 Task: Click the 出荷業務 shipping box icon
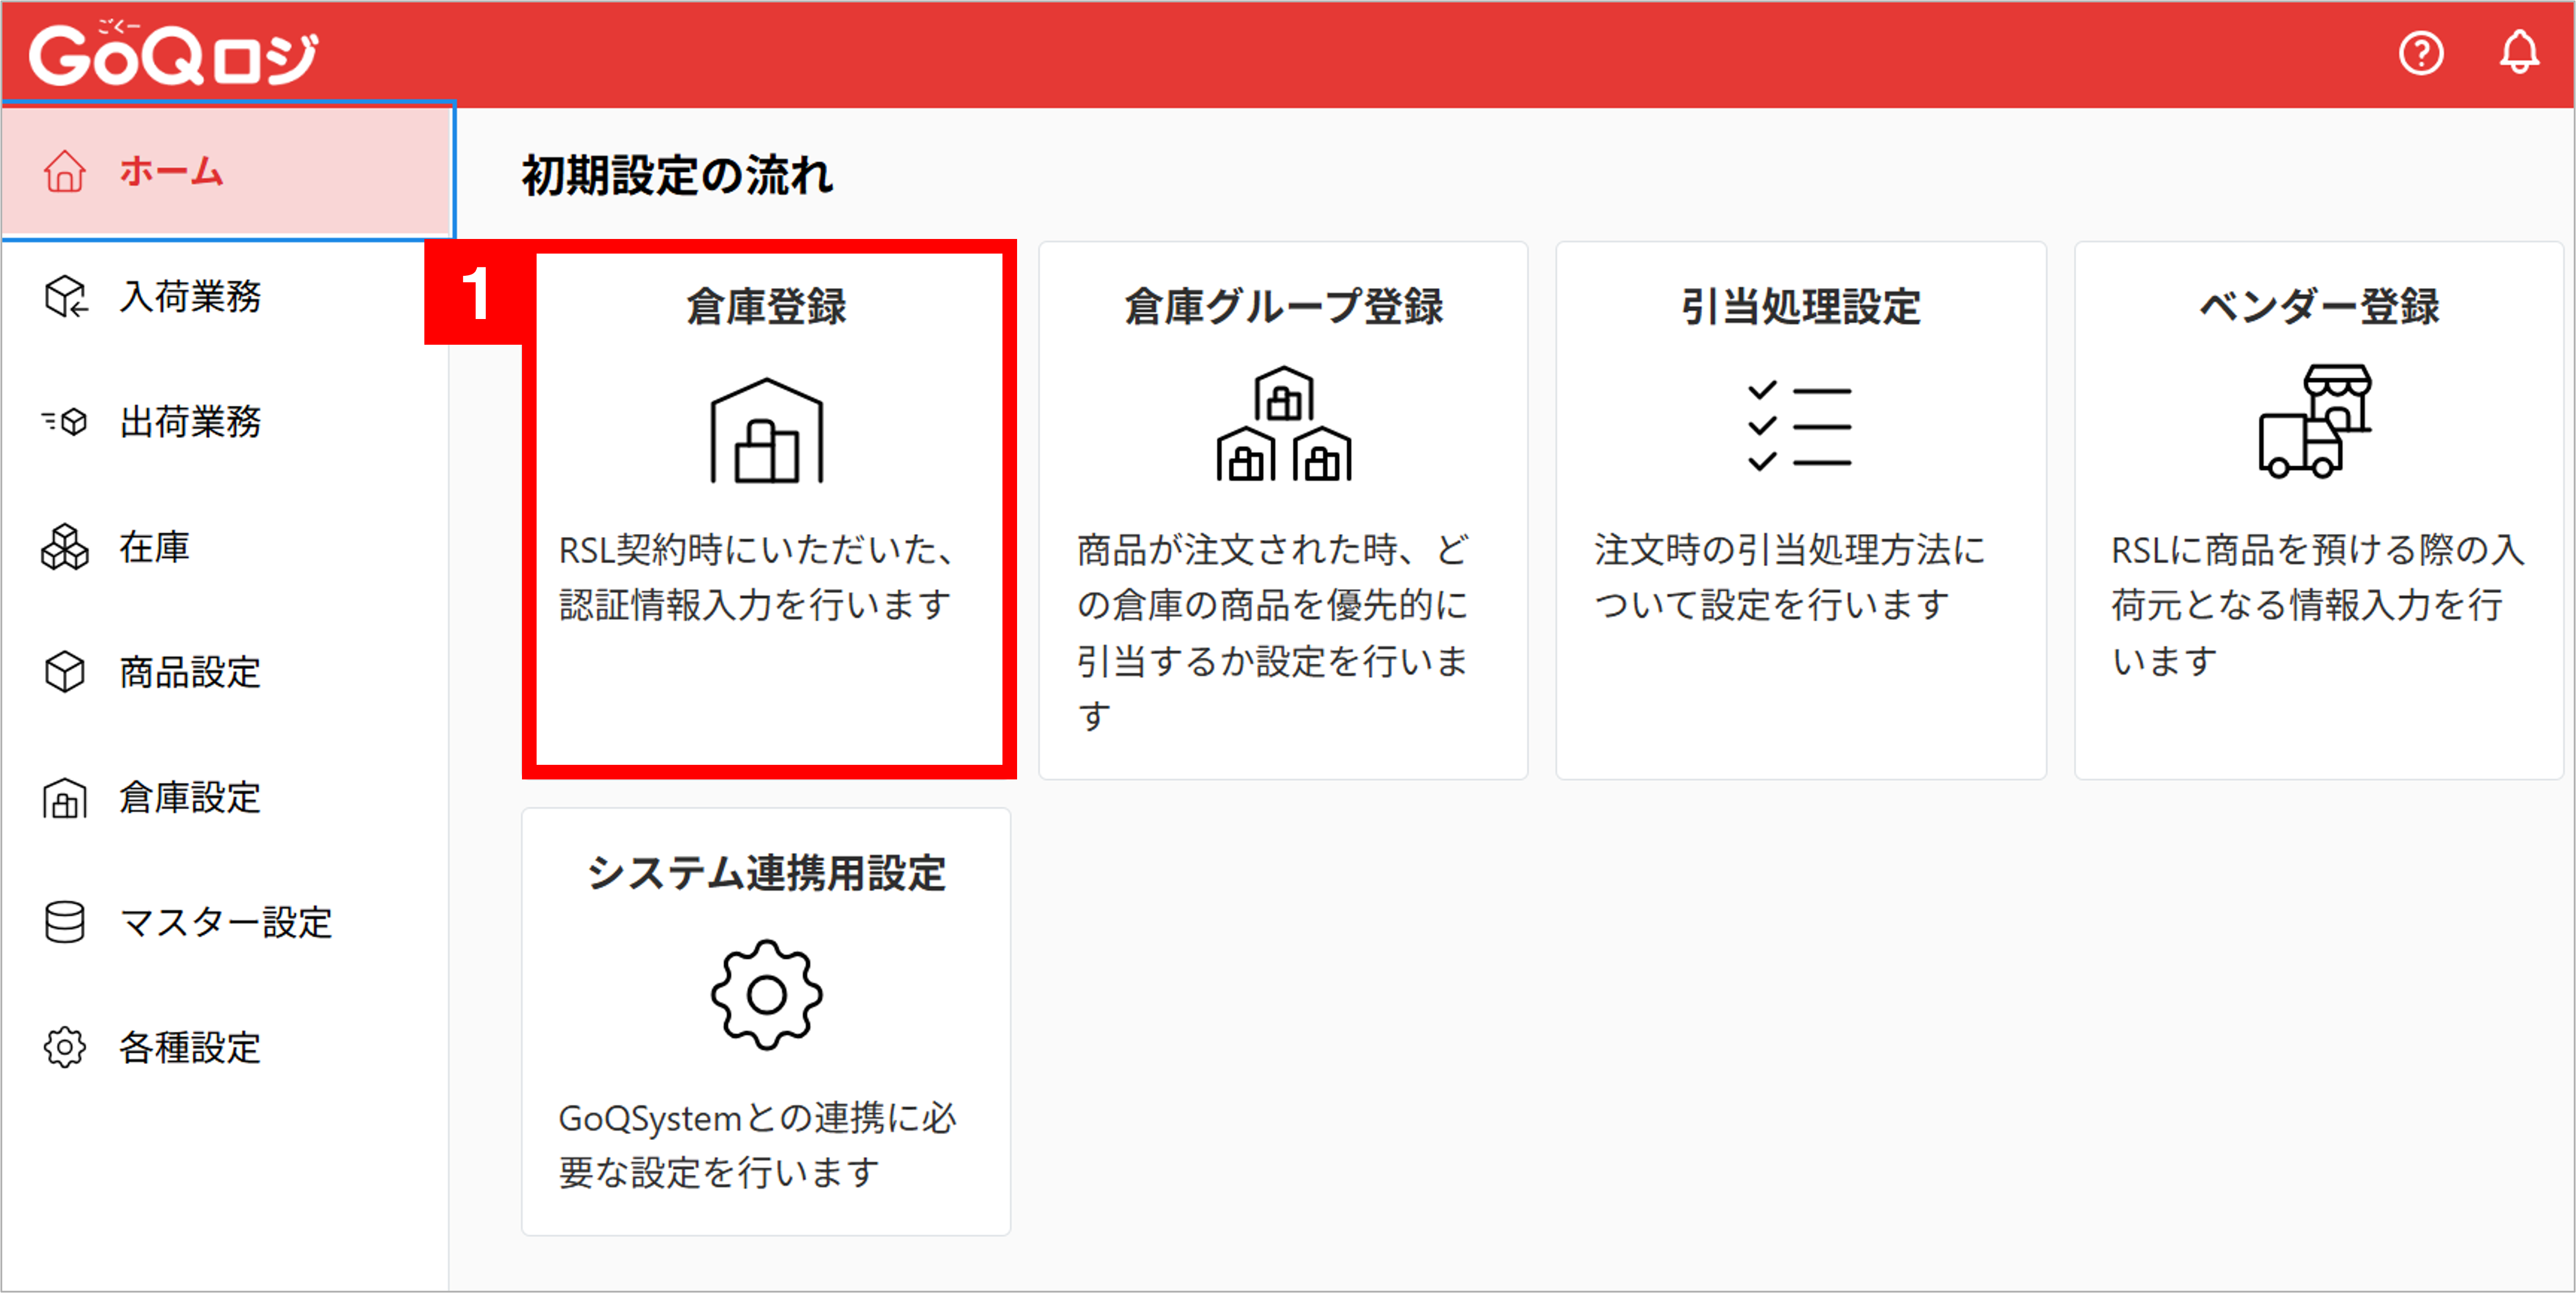(x=65, y=422)
